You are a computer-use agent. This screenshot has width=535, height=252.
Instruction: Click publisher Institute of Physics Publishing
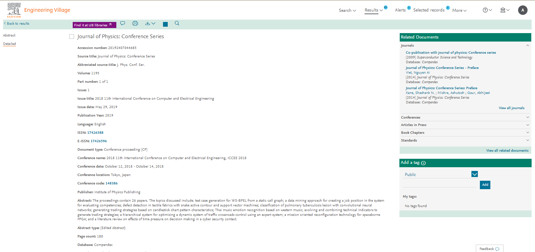[x=117, y=192]
